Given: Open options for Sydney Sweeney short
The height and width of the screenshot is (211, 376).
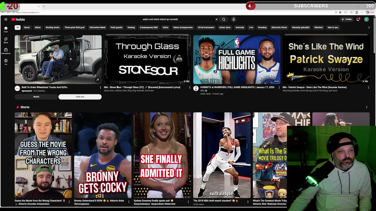Looking at the screenshot, I should coord(188,202).
